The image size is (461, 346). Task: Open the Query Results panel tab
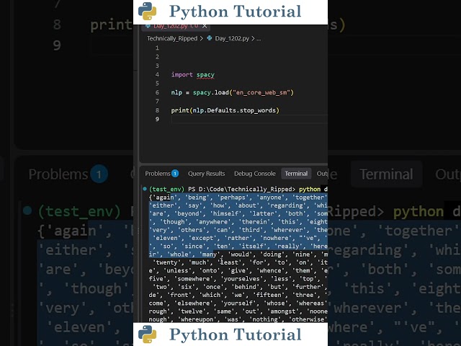point(207,174)
